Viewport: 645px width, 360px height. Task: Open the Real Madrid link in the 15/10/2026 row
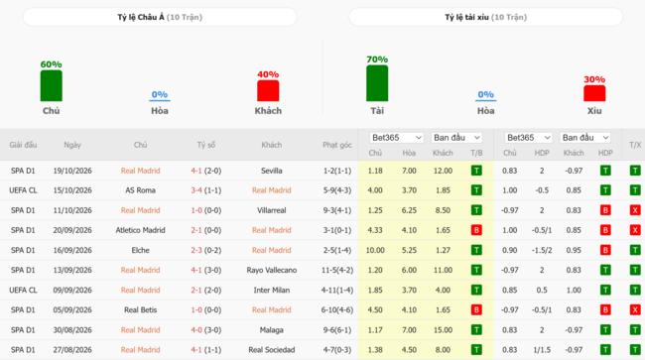(x=272, y=190)
